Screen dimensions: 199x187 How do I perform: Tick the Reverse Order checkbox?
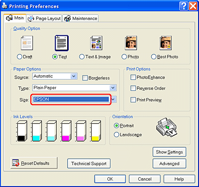133,88
